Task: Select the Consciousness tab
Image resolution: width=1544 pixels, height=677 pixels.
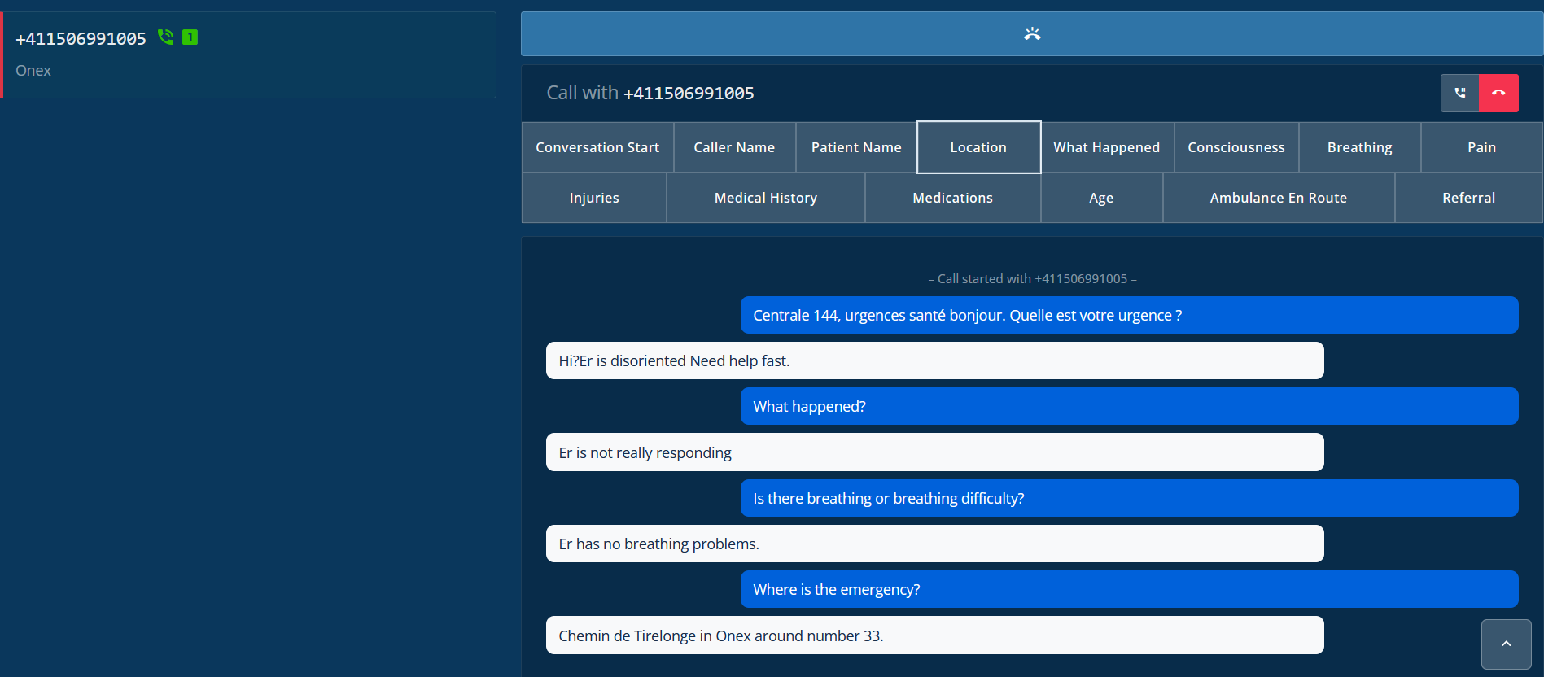Action: [x=1236, y=147]
